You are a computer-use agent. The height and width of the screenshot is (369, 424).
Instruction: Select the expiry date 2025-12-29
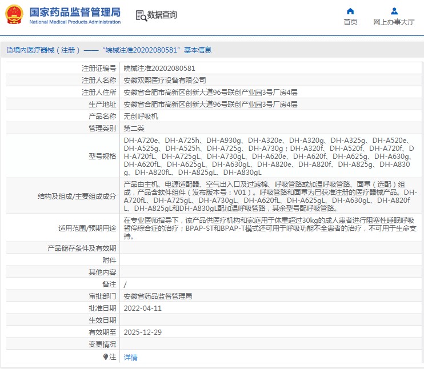tap(142, 332)
